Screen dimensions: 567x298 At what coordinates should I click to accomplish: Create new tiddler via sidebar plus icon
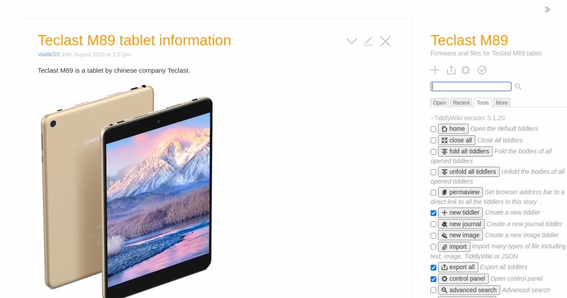[x=435, y=70]
